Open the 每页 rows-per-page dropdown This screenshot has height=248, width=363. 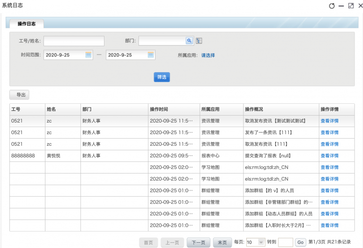point(256,242)
